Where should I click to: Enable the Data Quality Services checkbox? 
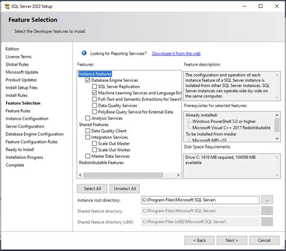point(94,105)
